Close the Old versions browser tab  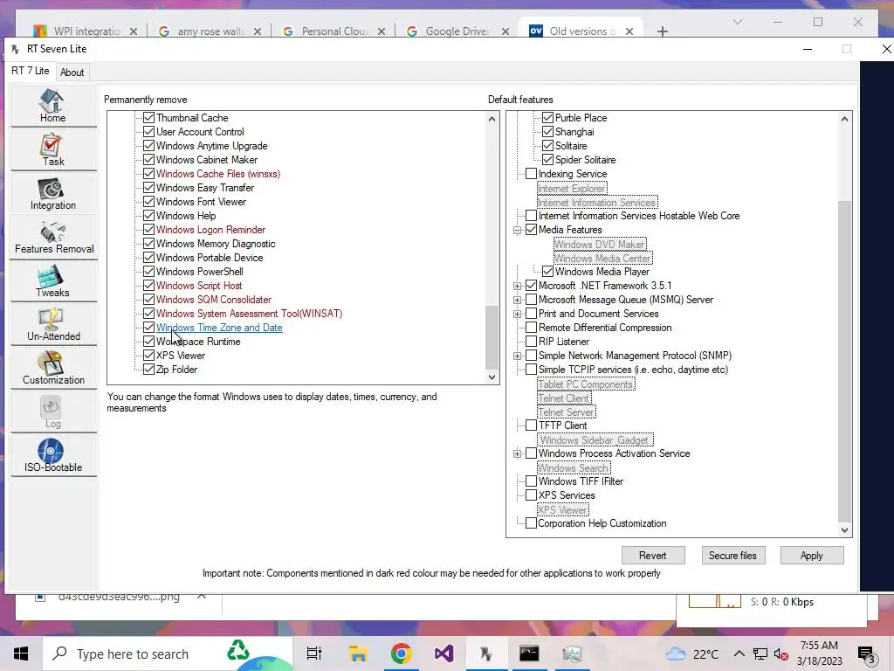pyautogui.click(x=629, y=31)
